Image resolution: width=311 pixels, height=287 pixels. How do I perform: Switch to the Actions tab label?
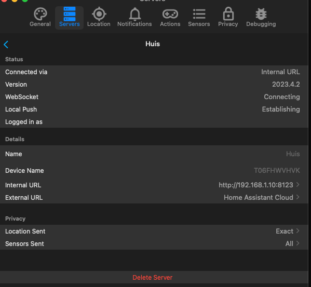coord(170,24)
